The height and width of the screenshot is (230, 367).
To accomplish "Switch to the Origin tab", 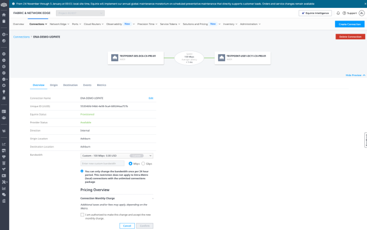I will click(x=54, y=85).
